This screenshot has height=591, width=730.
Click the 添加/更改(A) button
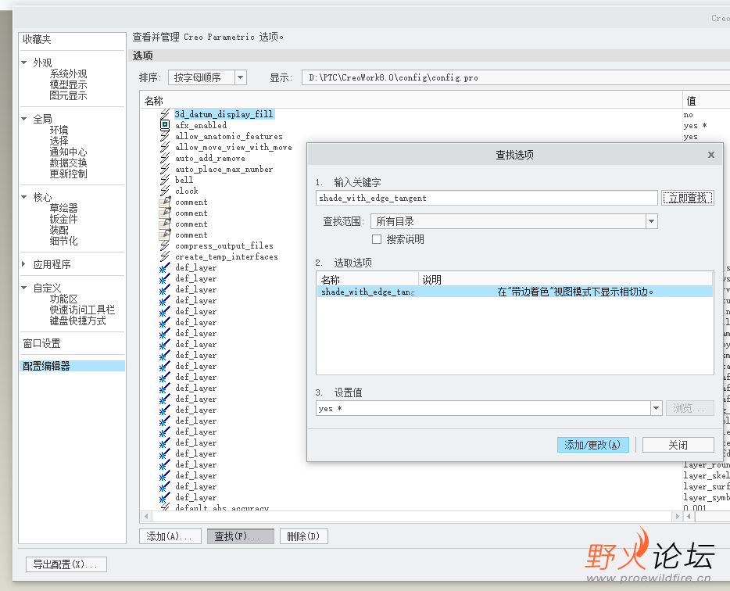(592, 445)
